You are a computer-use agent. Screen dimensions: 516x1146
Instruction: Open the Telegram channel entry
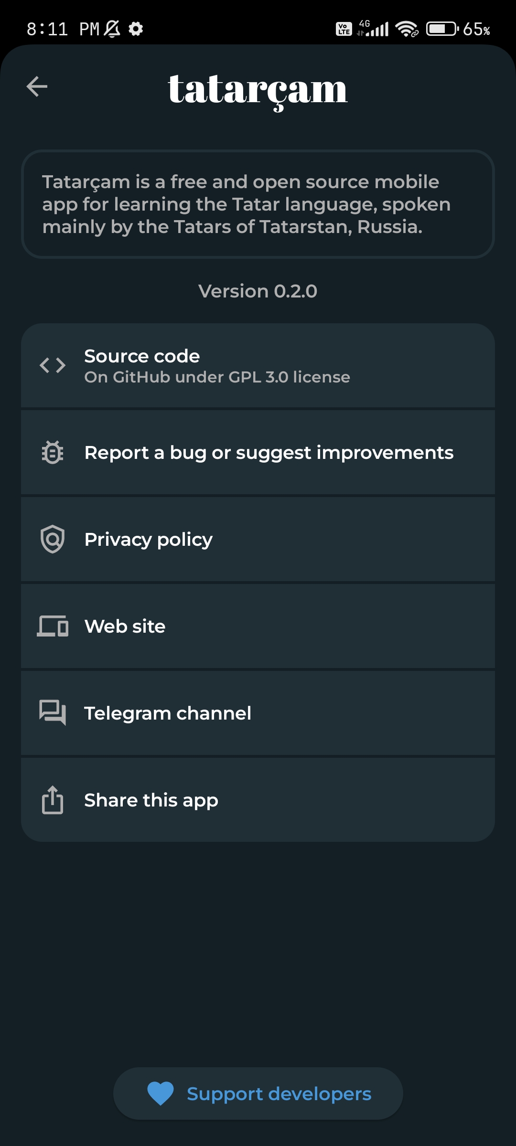click(x=258, y=713)
